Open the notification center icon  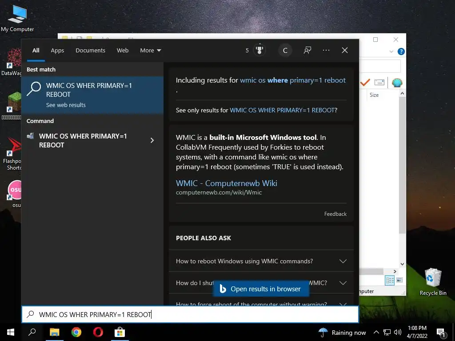click(x=441, y=332)
